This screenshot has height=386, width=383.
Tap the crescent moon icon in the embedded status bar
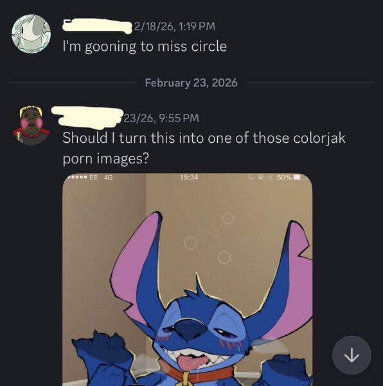pyautogui.click(x=251, y=178)
